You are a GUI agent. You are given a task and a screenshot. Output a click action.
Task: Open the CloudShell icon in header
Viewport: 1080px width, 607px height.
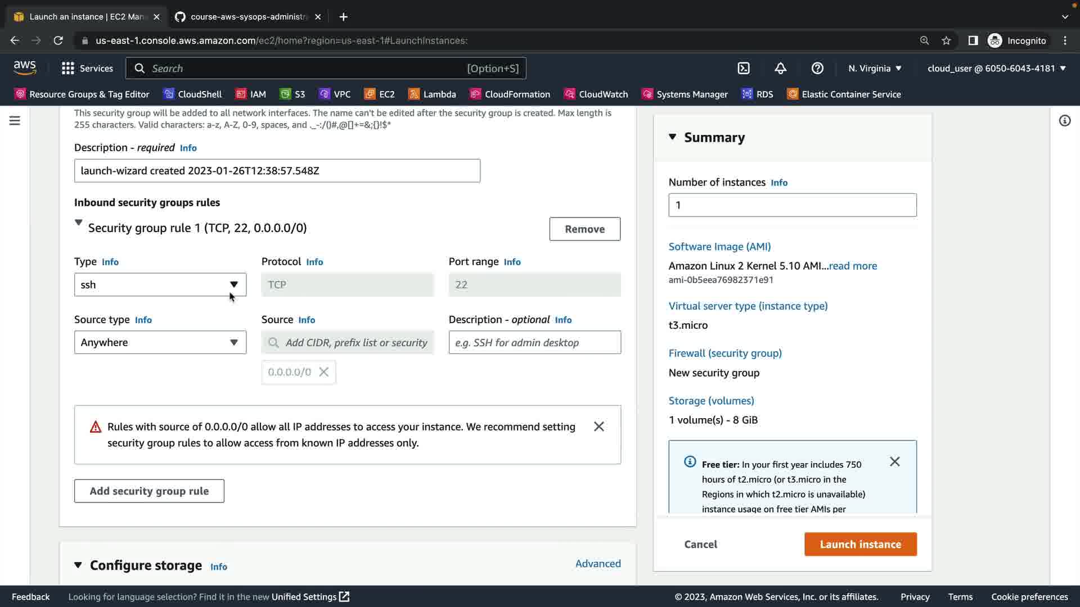point(744,69)
